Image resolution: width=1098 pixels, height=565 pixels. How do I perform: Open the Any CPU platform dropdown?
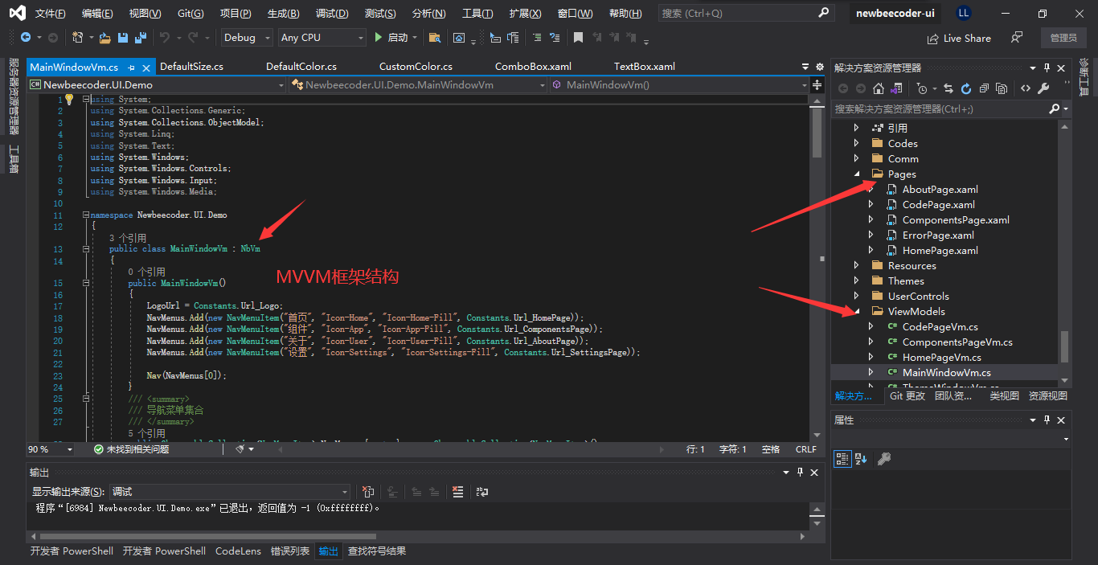click(322, 38)
